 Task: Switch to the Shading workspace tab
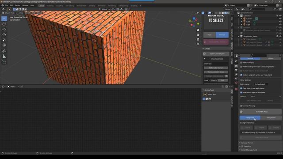(x=92, y=6)
